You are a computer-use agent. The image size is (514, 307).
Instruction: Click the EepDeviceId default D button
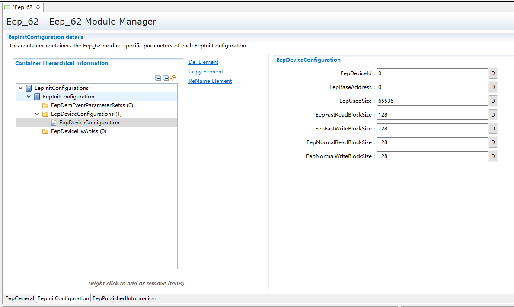click(x=493, y=73)
